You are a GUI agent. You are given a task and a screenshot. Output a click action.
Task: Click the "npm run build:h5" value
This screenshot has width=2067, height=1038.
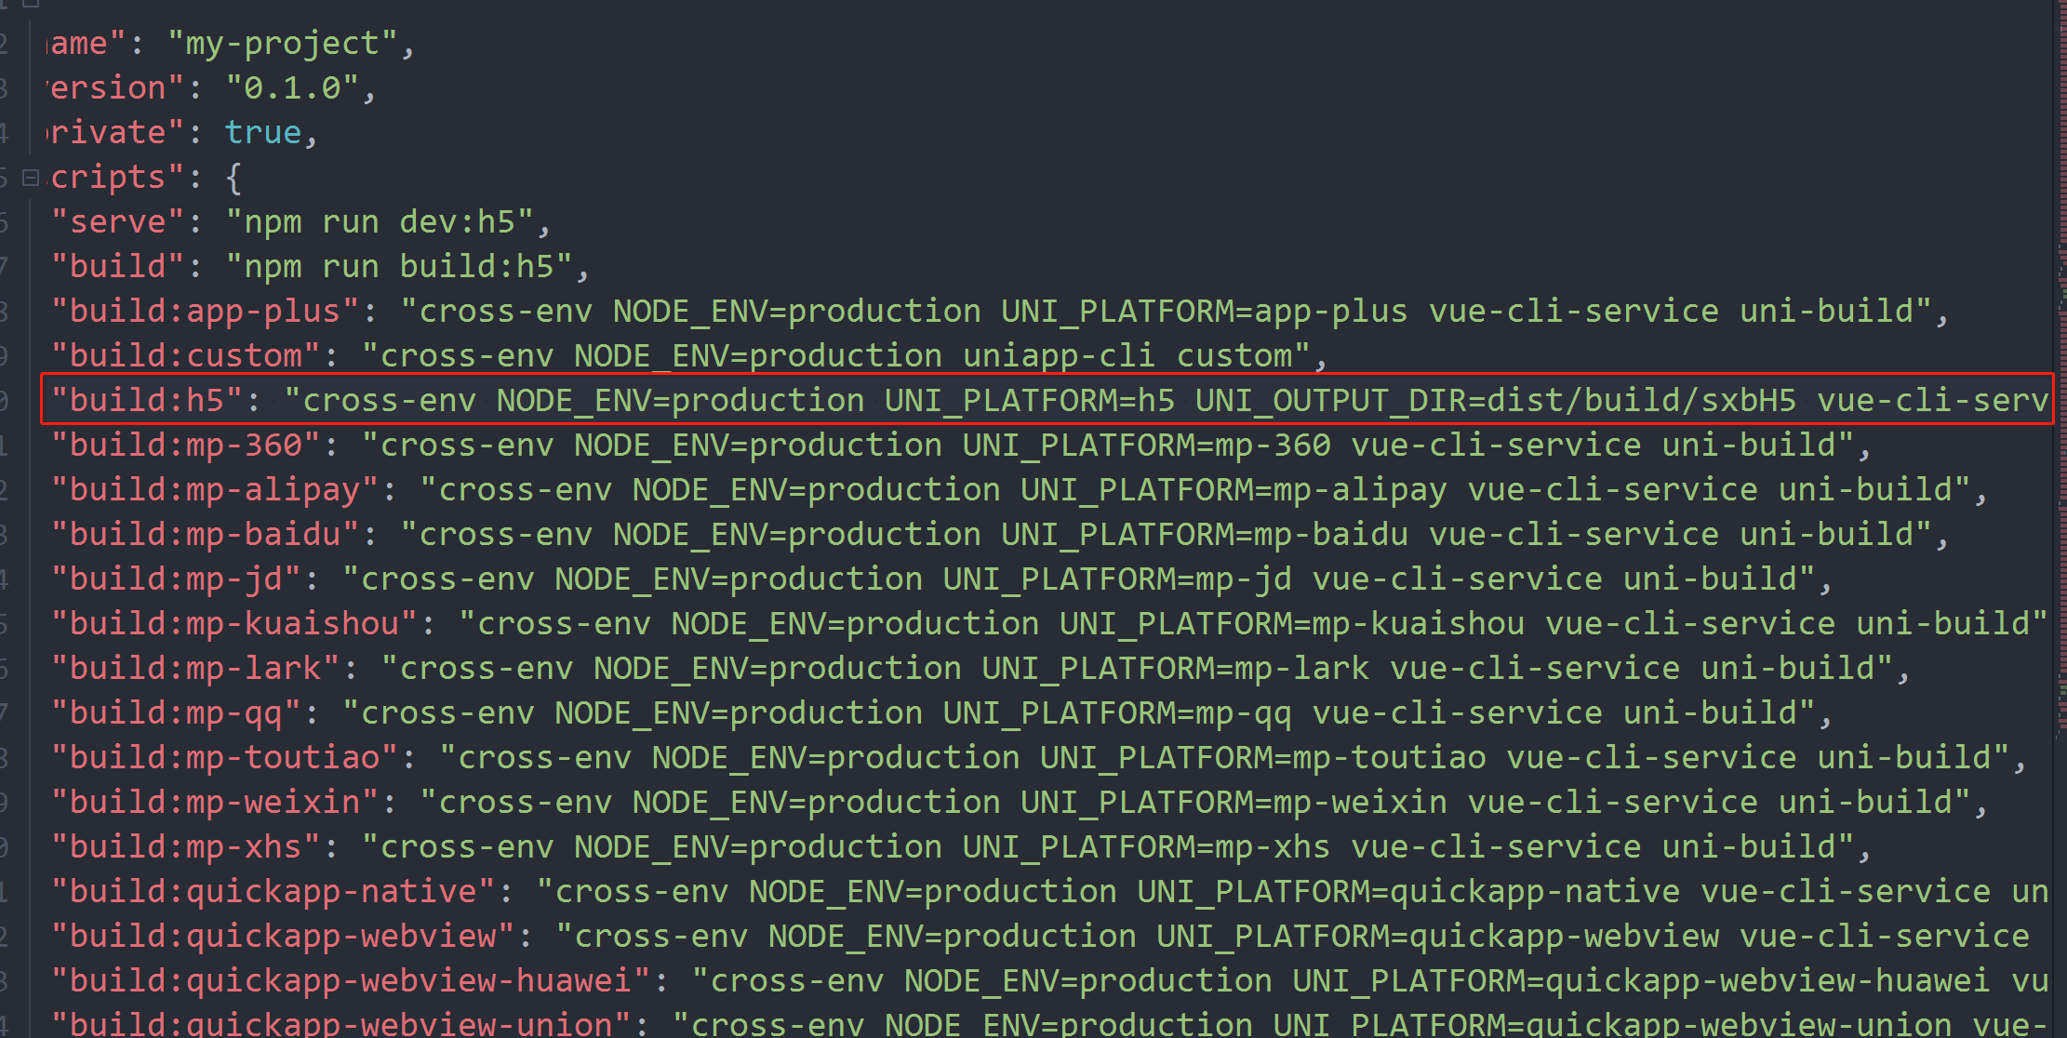[398, 267]
